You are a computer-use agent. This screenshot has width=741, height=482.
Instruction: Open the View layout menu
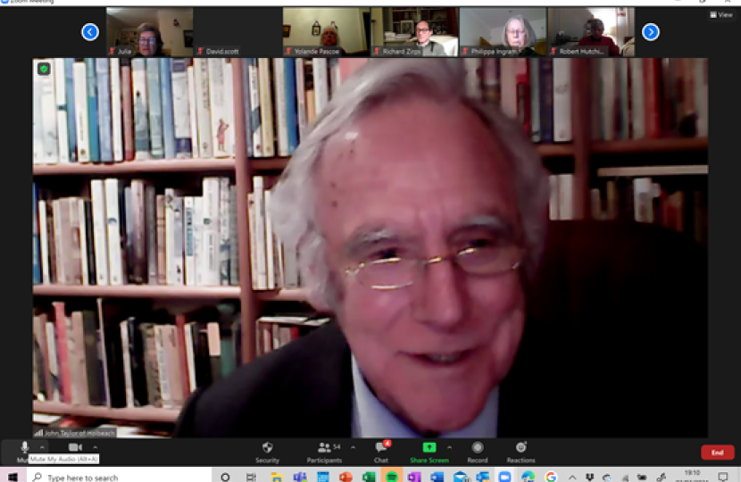720,14
